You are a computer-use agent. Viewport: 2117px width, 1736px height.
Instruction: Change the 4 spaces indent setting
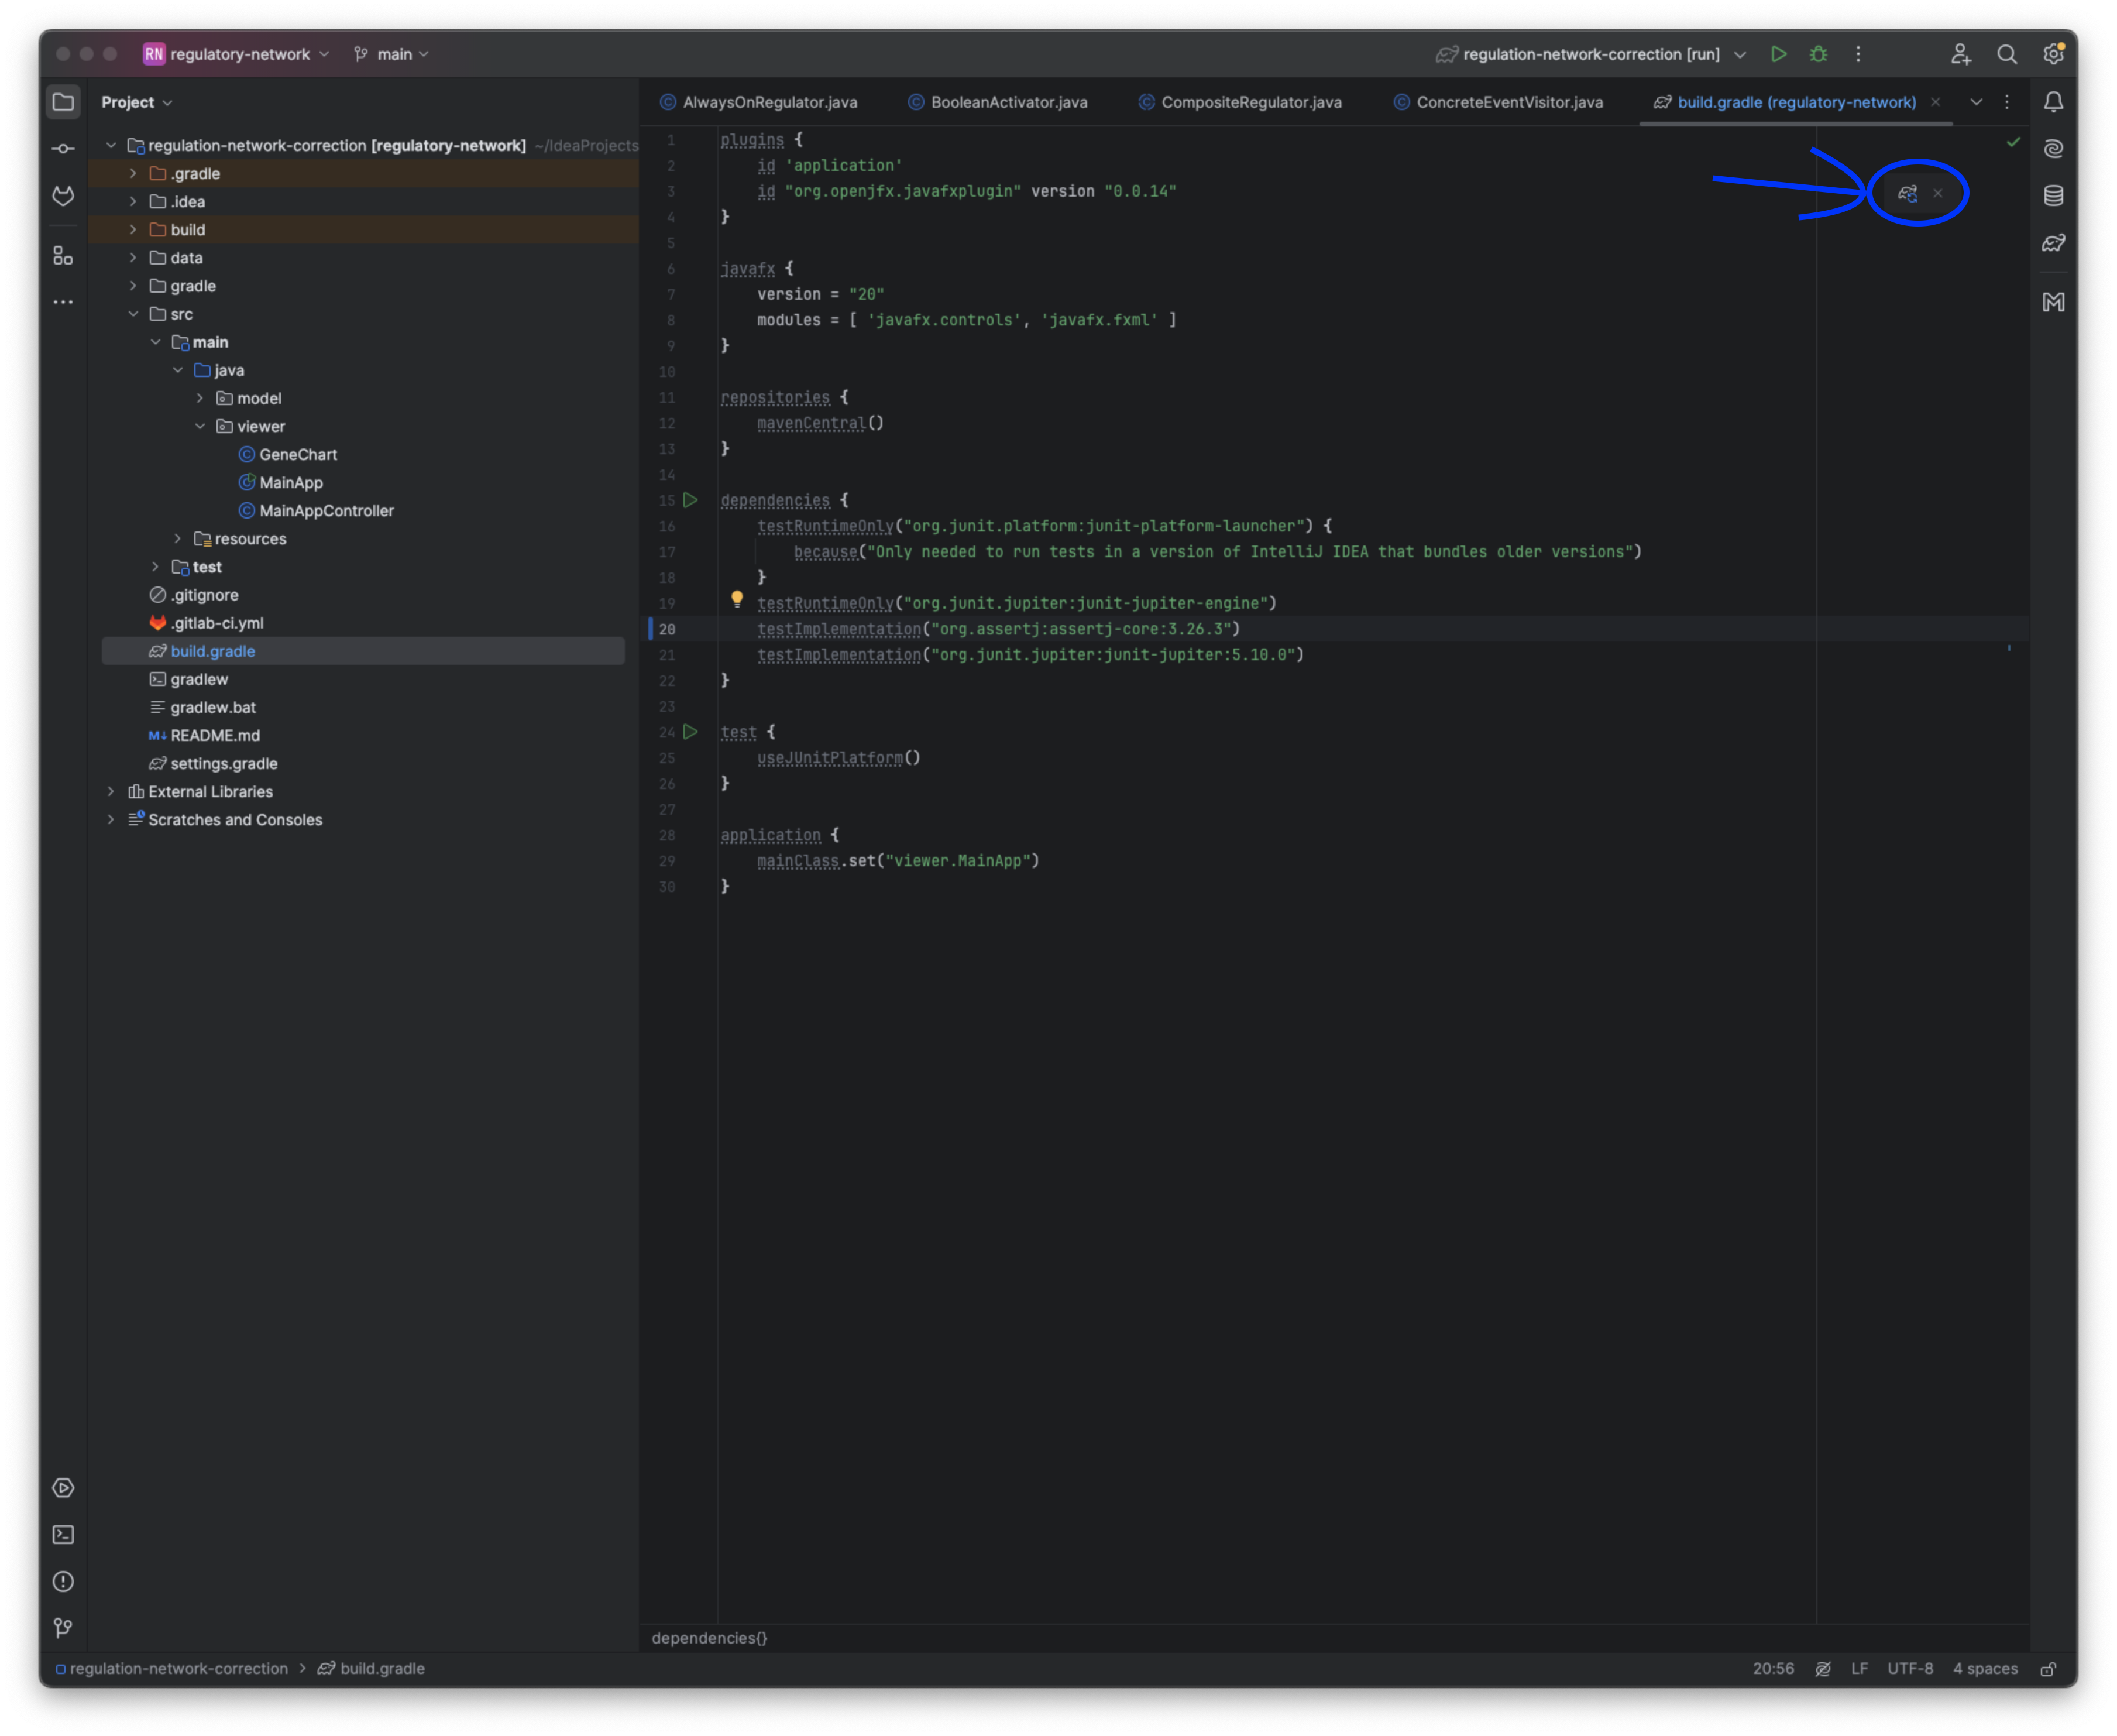[x=1986, y=1669]
